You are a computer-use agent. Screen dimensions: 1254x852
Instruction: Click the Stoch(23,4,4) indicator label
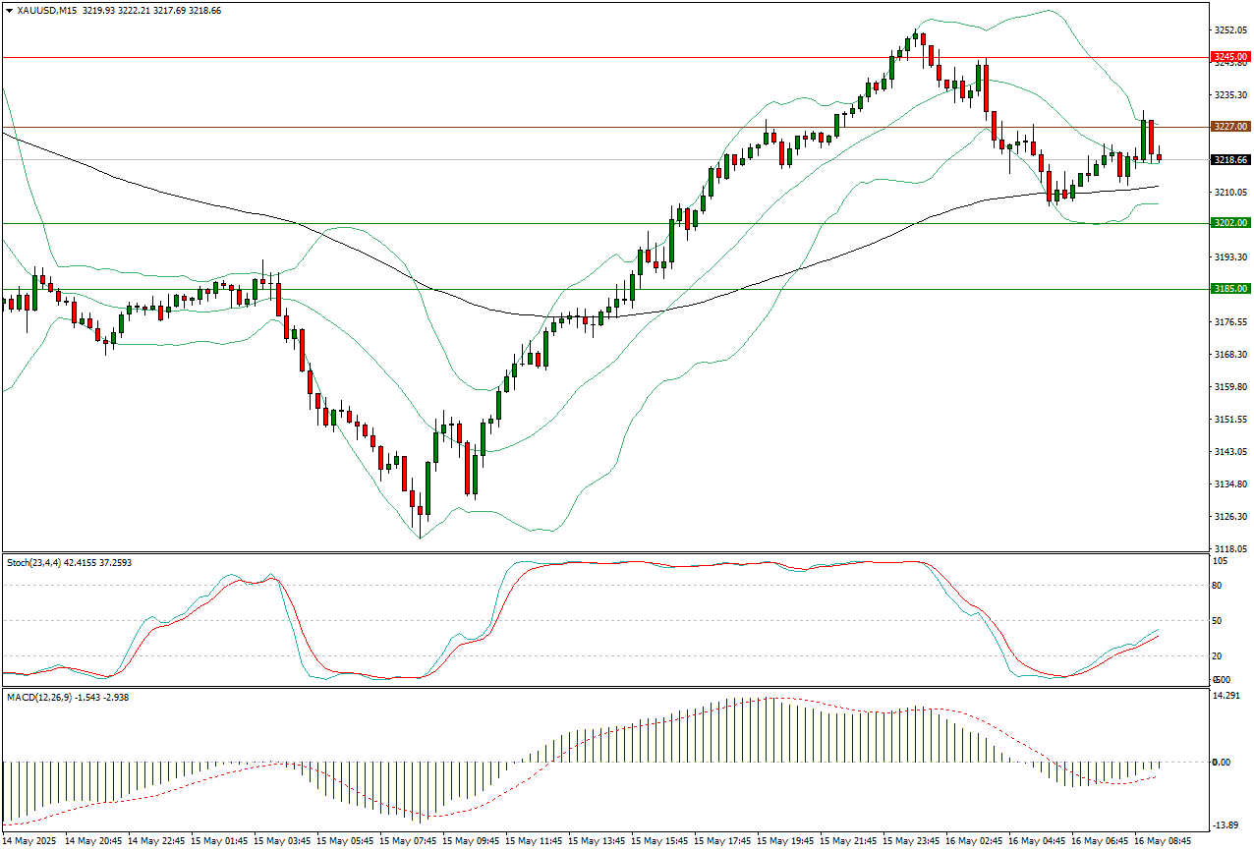(37, 562)
